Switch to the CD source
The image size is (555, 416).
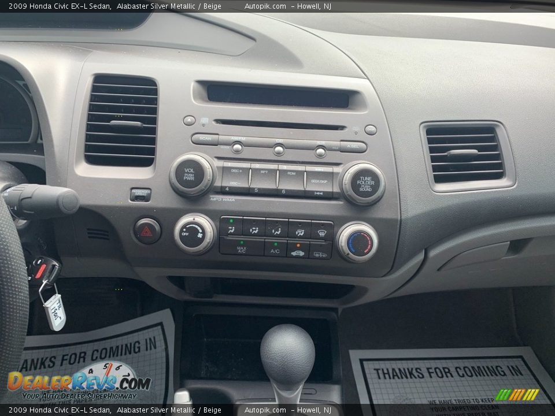click(278, 150)
